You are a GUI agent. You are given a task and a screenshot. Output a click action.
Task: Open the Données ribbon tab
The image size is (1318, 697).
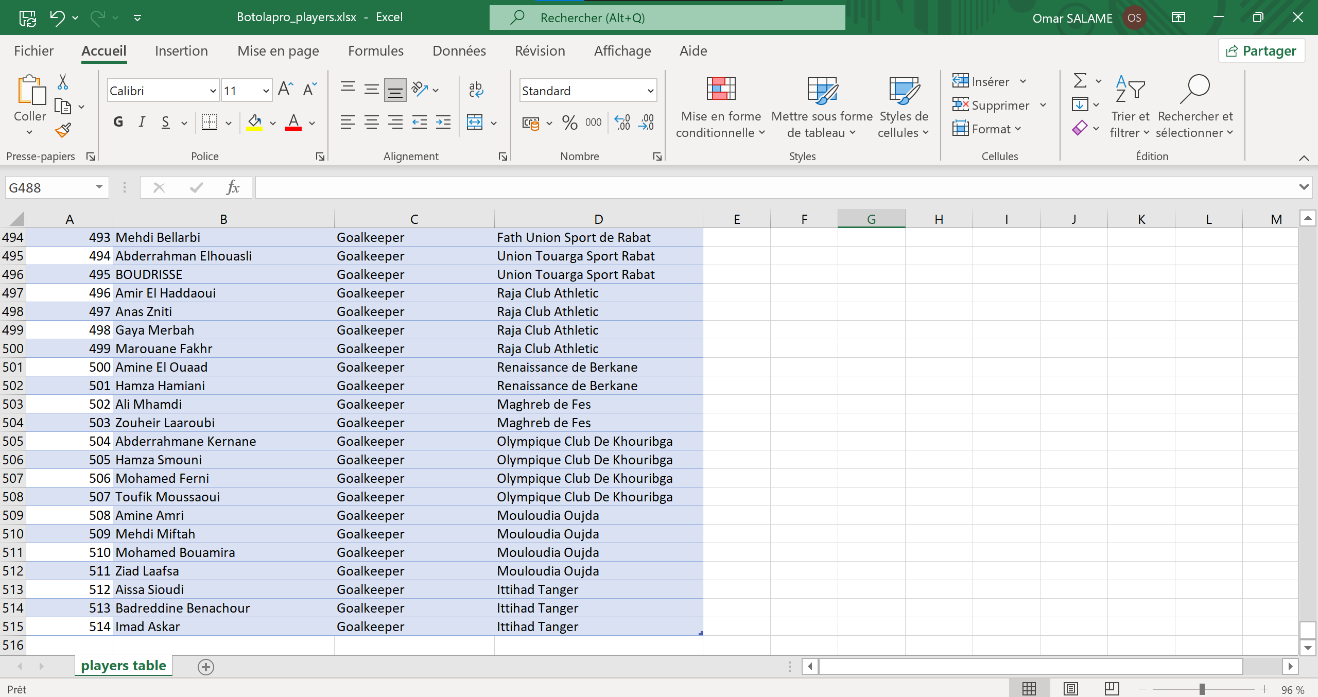point(459,50)
